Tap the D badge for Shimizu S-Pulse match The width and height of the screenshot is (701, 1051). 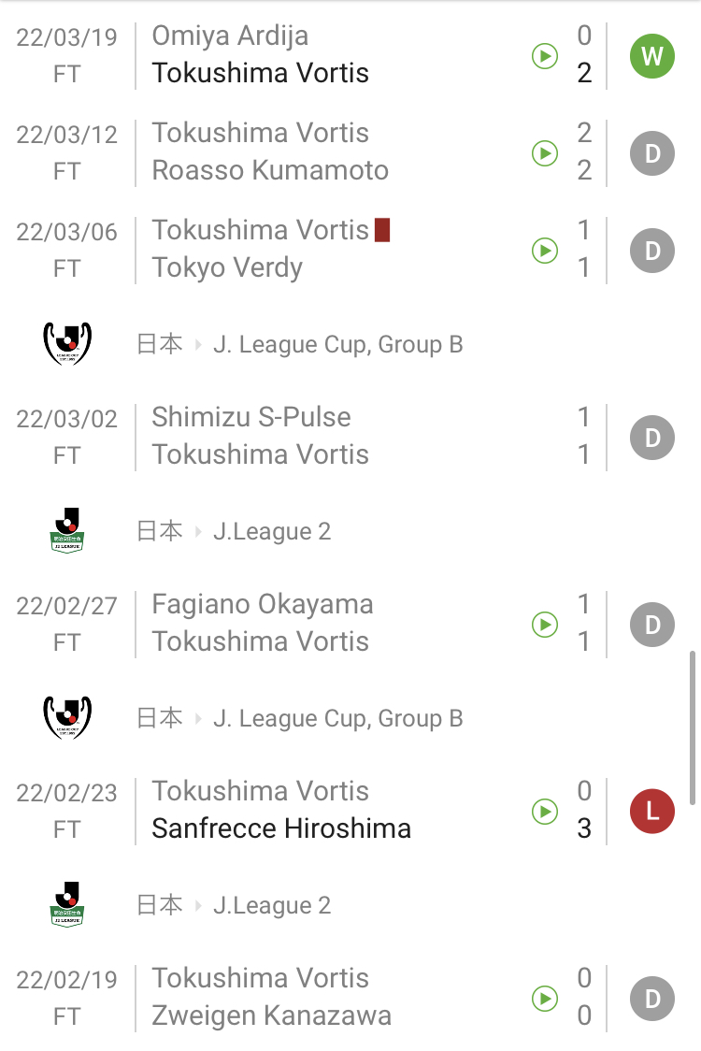[x=651, y=438]
